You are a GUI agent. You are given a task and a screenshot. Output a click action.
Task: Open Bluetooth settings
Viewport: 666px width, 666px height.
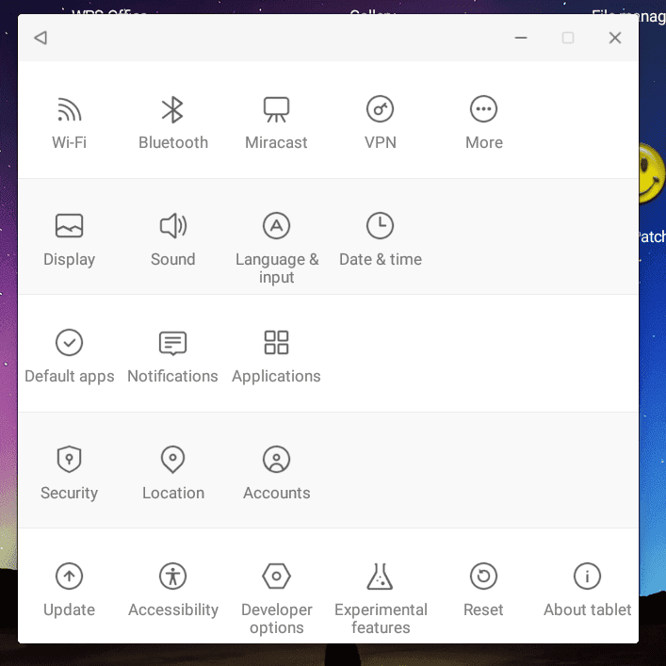coord(173,122)
